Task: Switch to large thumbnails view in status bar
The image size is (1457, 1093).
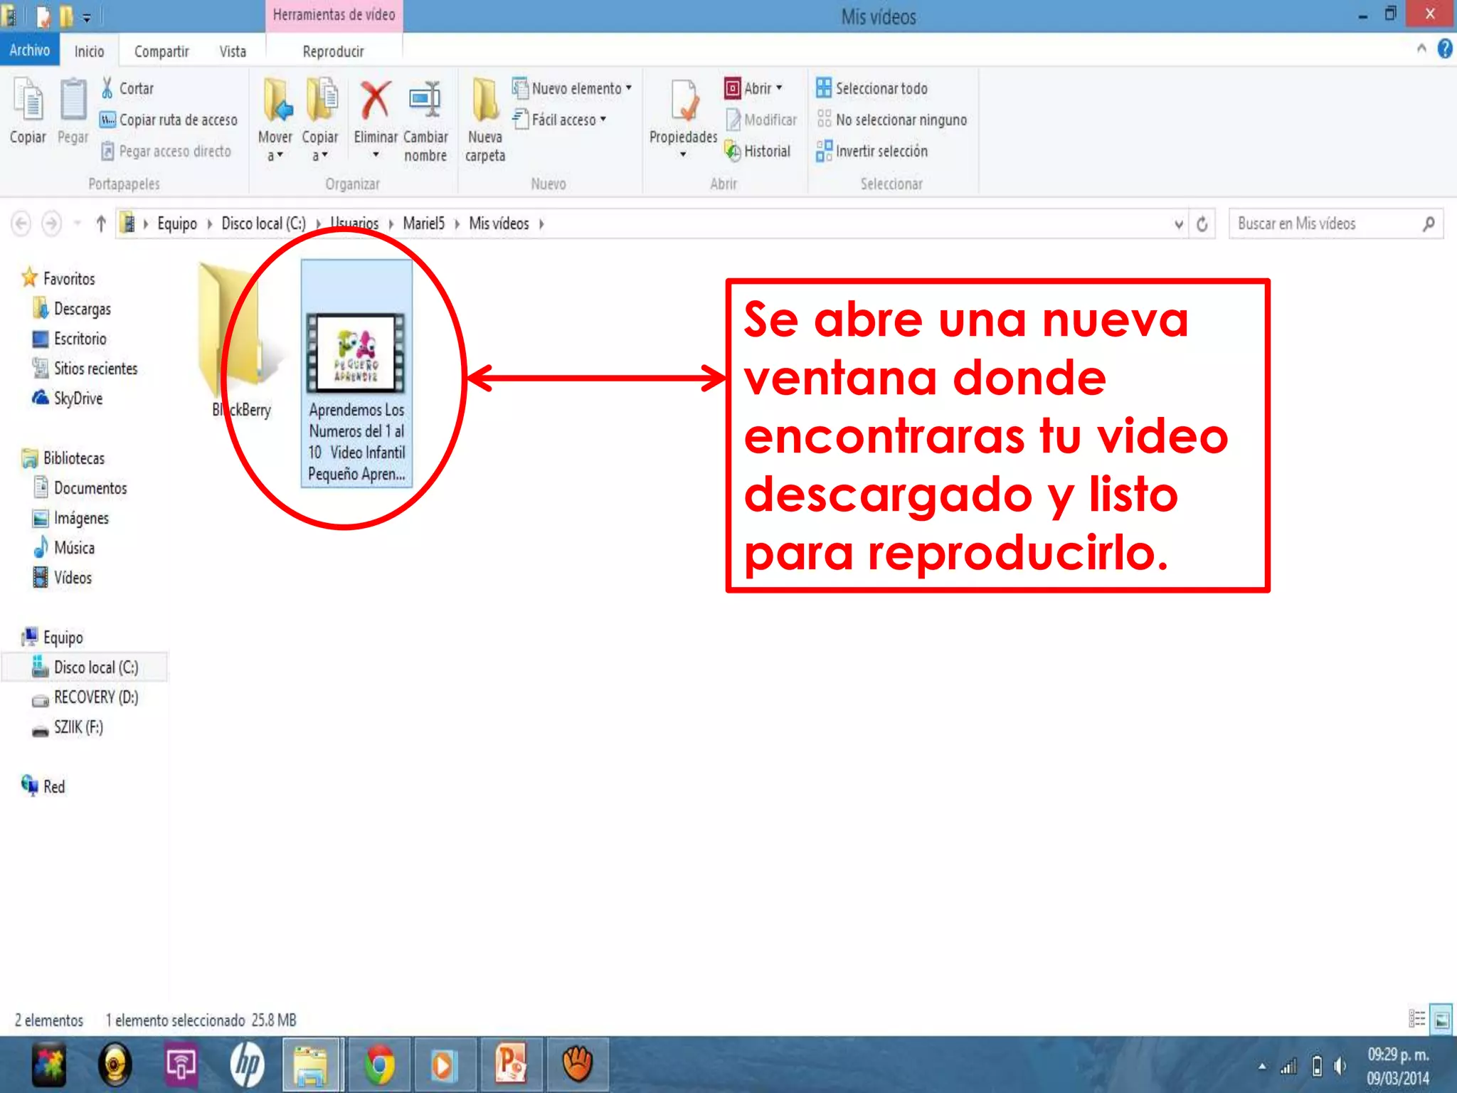Action: tap(1441, 1020)
